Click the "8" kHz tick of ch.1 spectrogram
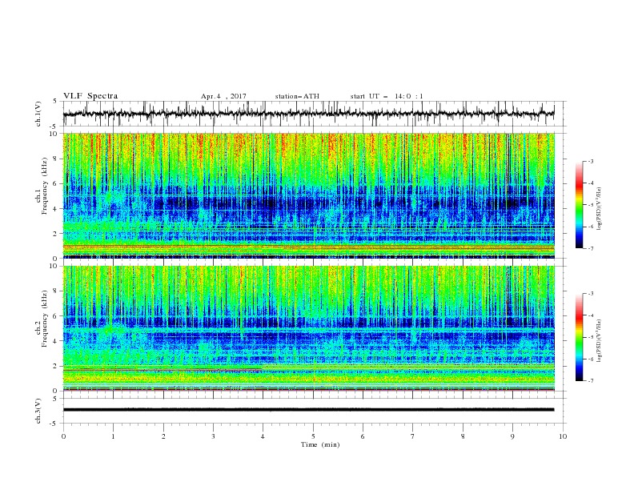634x490 pixels. tap(55, 159)
